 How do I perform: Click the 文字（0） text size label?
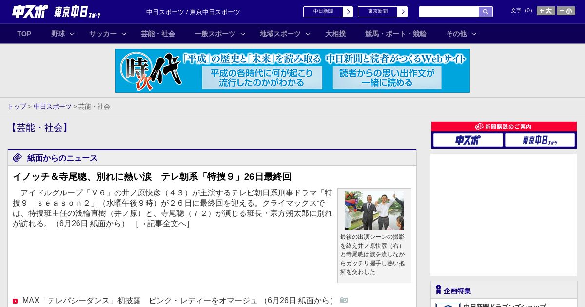click(x=523, y=11)
